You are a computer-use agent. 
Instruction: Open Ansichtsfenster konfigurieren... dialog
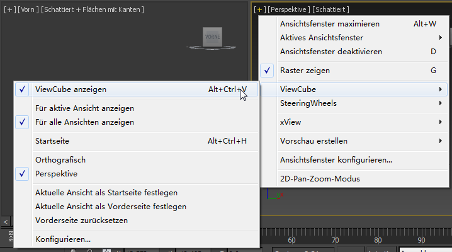pyautogui.click(x=336, y=160)
